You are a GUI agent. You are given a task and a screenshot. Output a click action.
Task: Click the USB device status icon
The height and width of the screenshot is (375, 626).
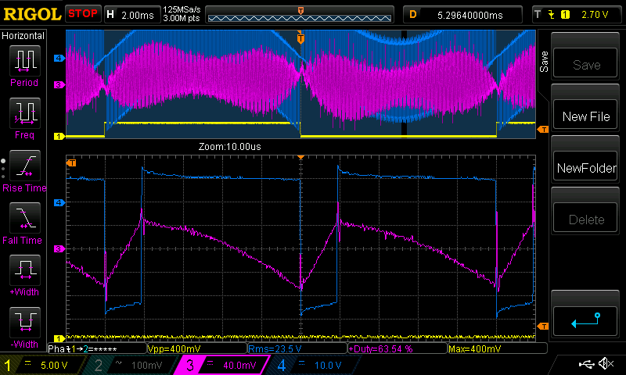pyautogui.click(x=586, y=364)
